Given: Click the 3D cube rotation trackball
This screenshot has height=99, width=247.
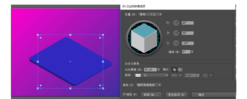Looking at the screenshot, I should pyautogui.click(x=144, y=38).
